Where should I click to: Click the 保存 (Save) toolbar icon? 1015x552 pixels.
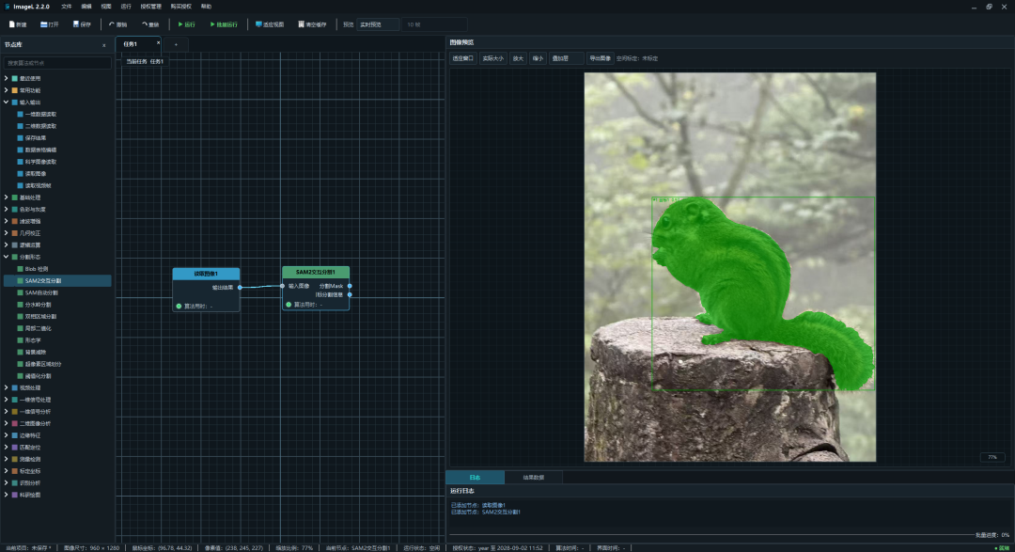click(x=76, y=24)
